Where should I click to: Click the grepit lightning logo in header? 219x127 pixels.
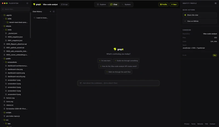coord(34,4)
